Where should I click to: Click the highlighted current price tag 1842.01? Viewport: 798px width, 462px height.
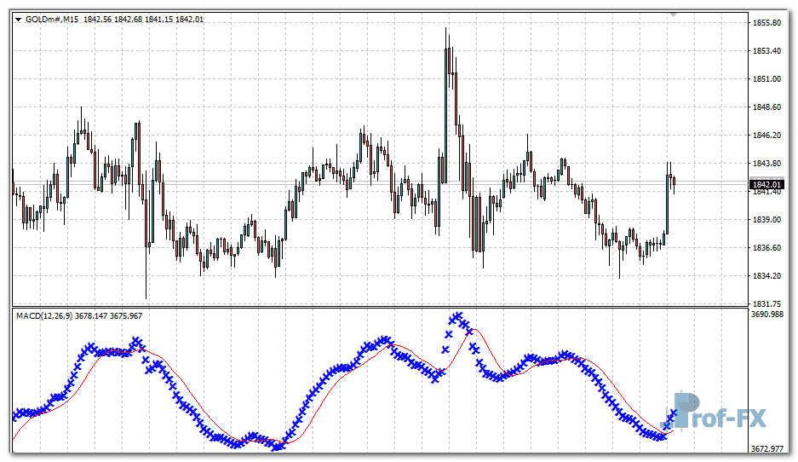(x=766, y=184)
